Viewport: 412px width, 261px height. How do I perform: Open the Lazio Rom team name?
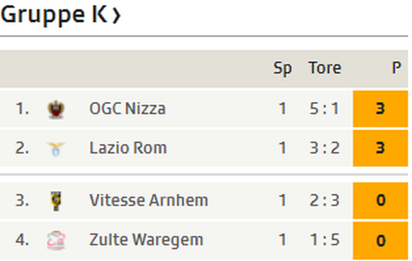tap(128, 148)
